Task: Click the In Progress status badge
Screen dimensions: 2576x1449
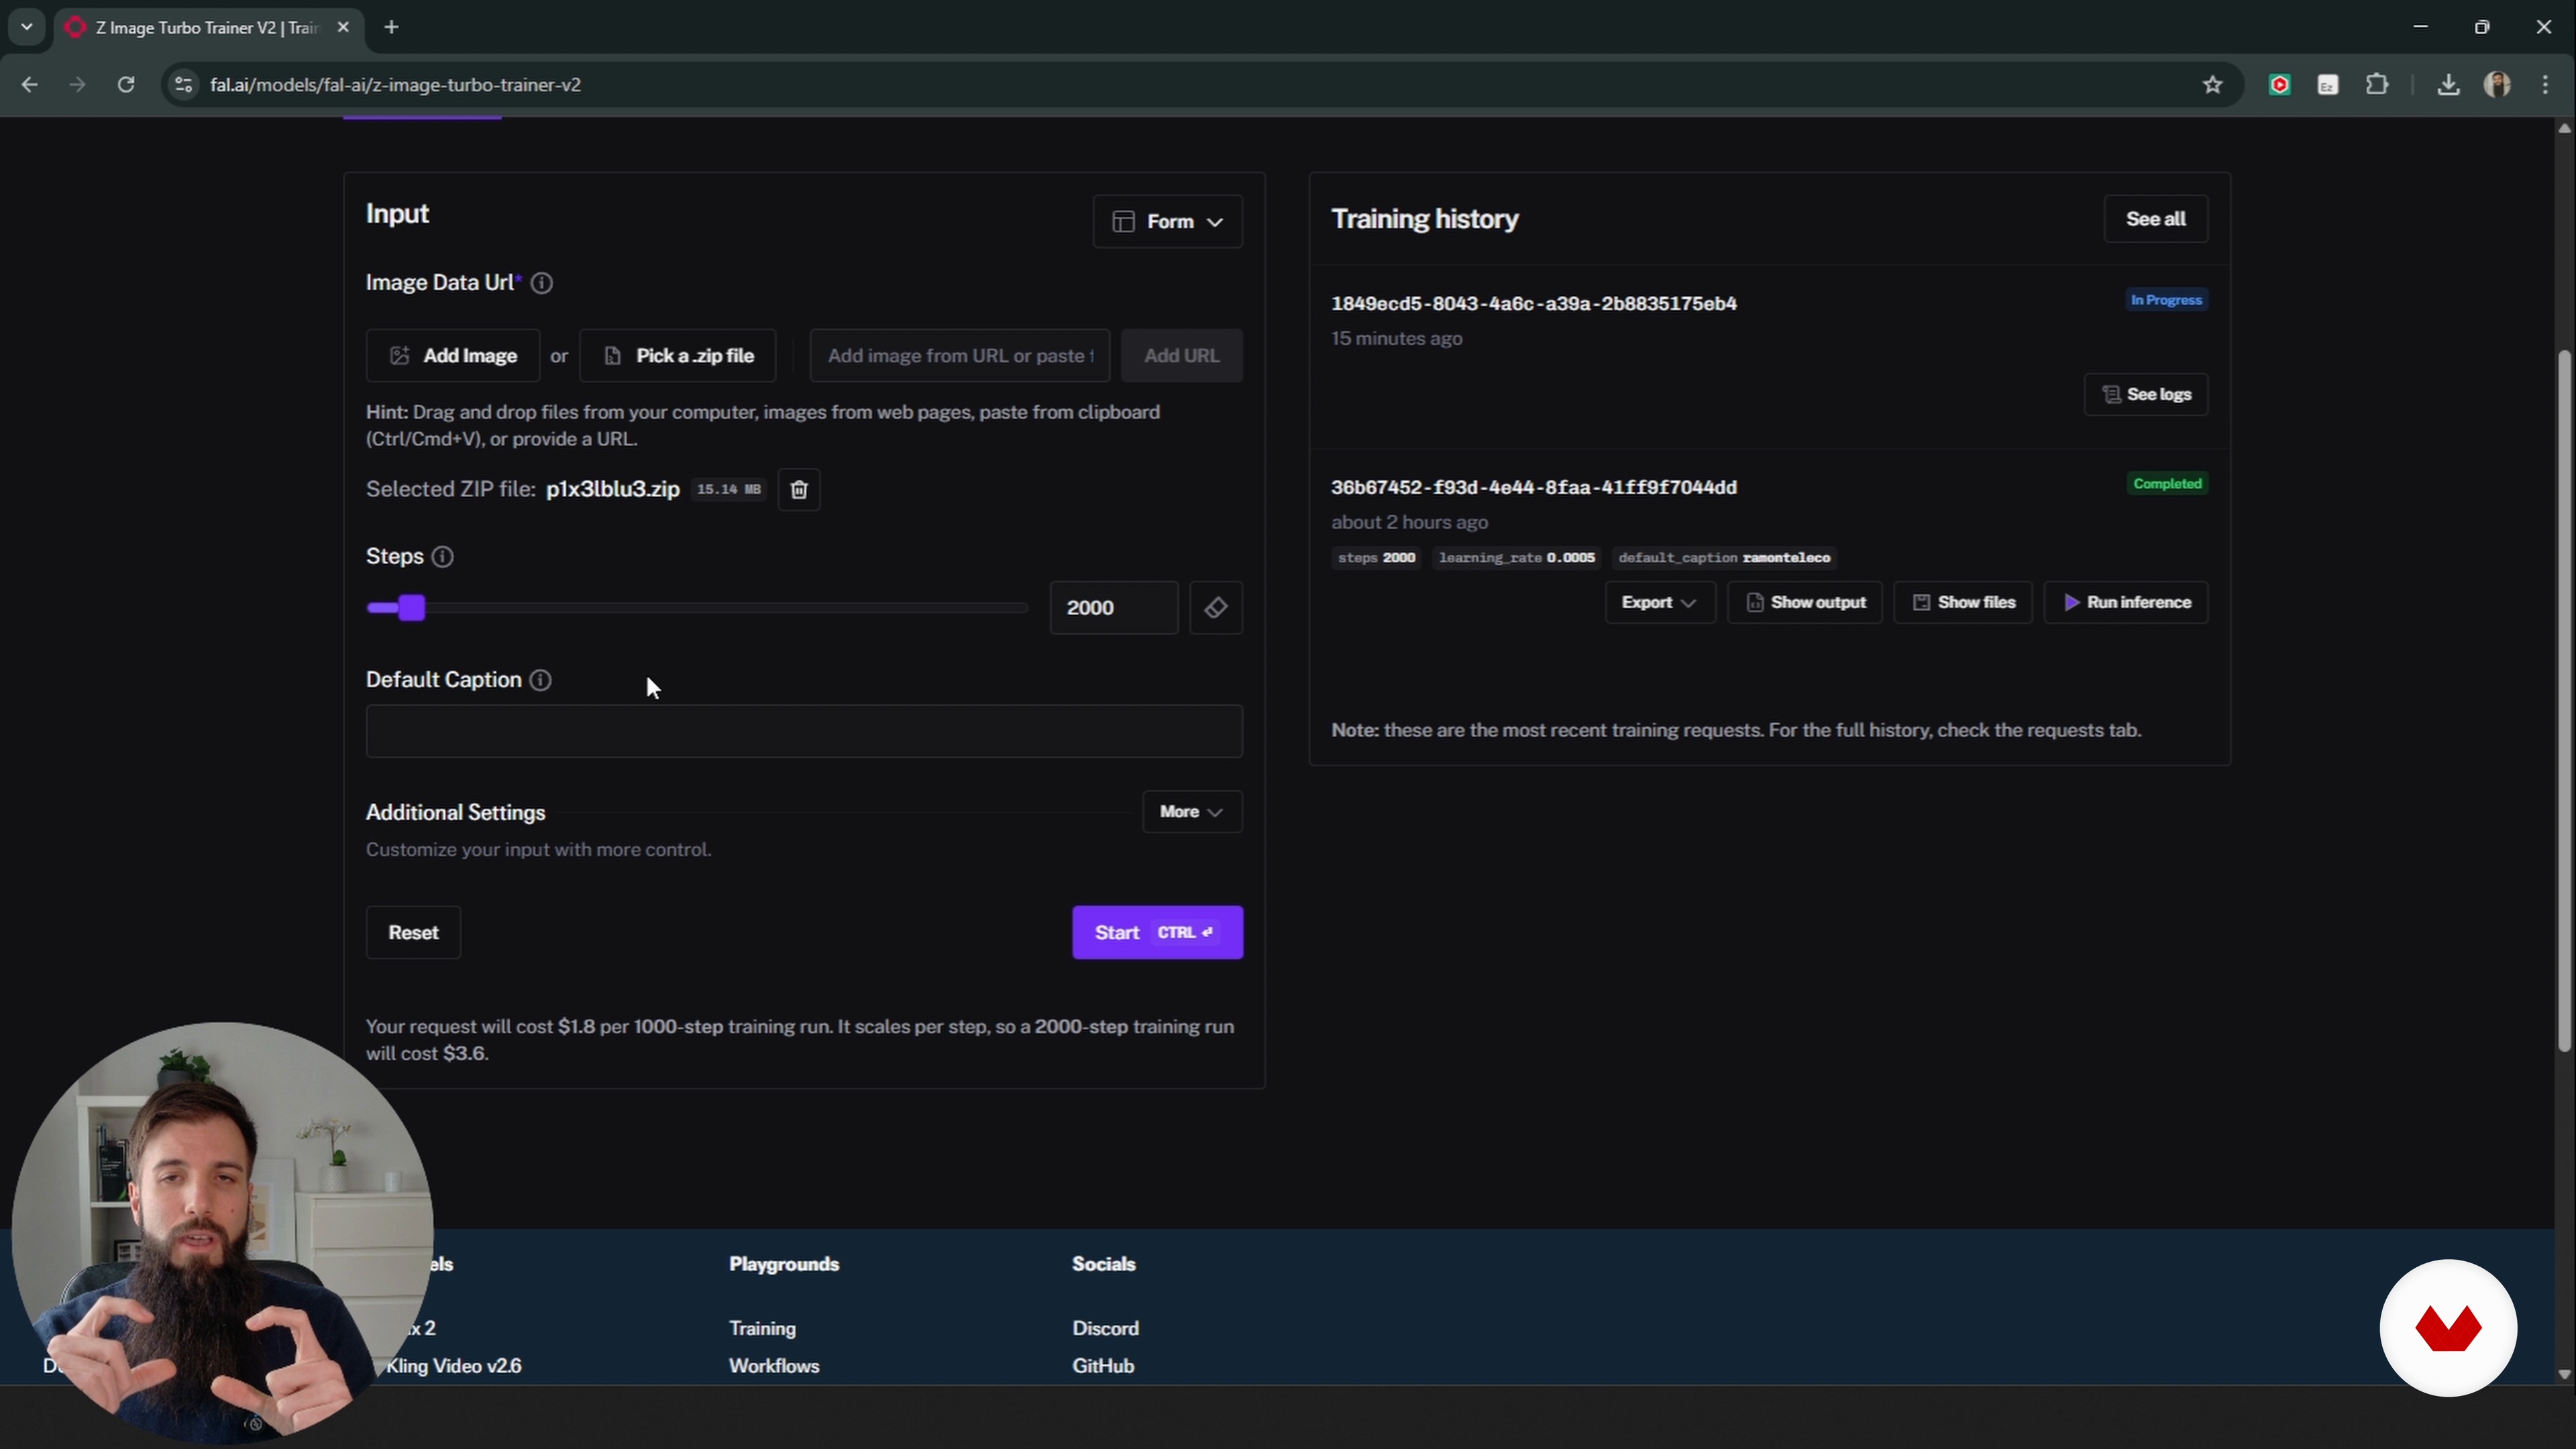Action: click(2166, 300)
